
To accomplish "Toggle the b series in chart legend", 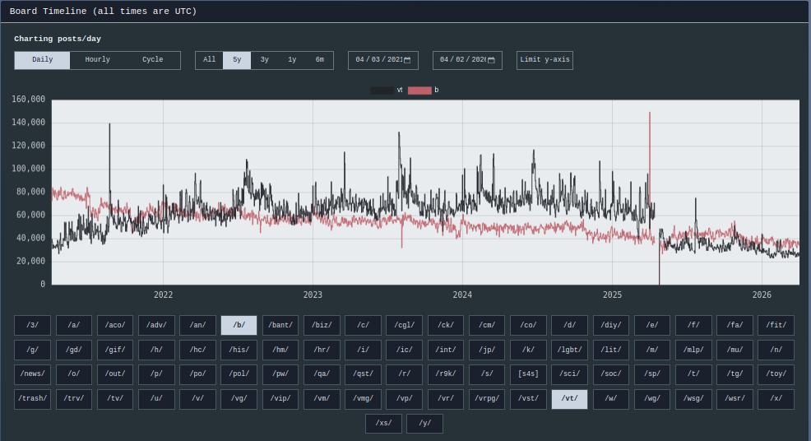I will 423,90.
